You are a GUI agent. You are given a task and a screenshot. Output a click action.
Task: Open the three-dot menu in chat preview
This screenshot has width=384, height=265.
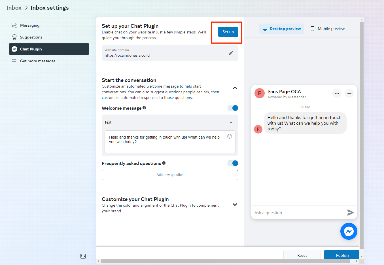tap(337, 93)
